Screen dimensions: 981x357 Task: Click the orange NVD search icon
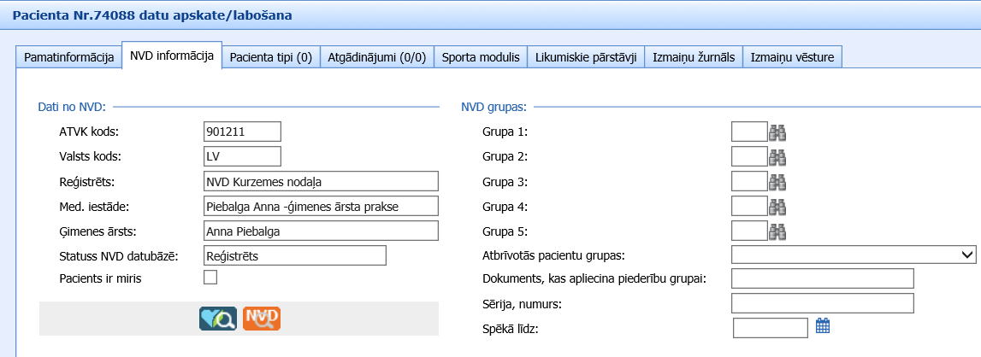click(262, 319)
